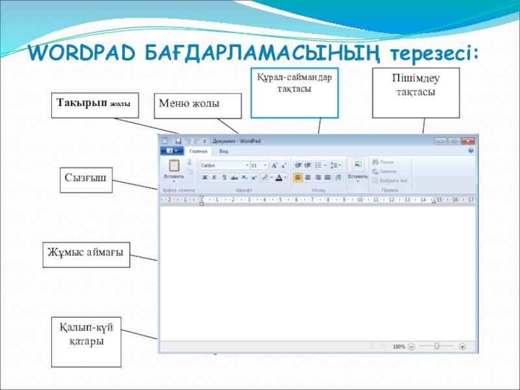Screen dimensions: 520x390
Task: Click the Decrease indent icon
Action: (298, 165)
